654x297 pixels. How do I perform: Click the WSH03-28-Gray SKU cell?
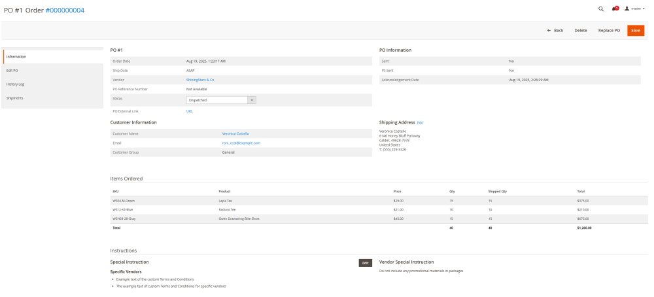coord(124,218)
